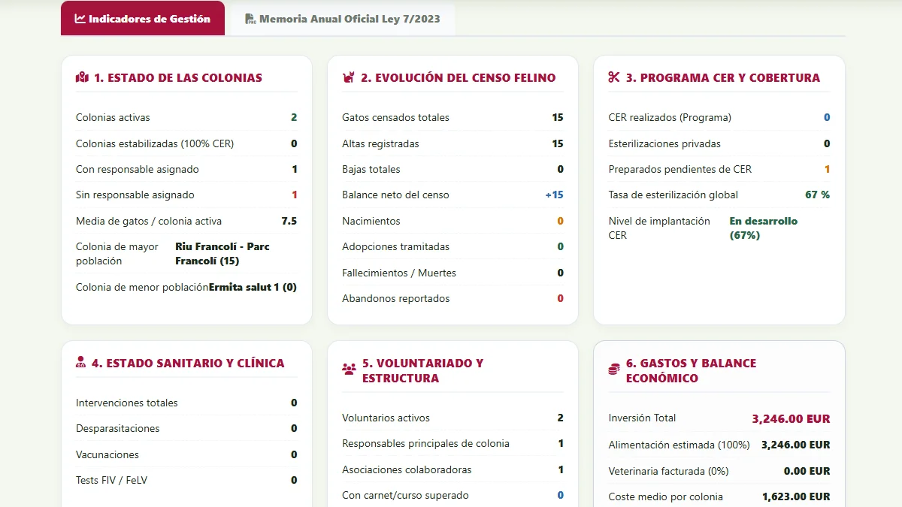Click the coins icon beside Gastos y Balance

[614, 370]
